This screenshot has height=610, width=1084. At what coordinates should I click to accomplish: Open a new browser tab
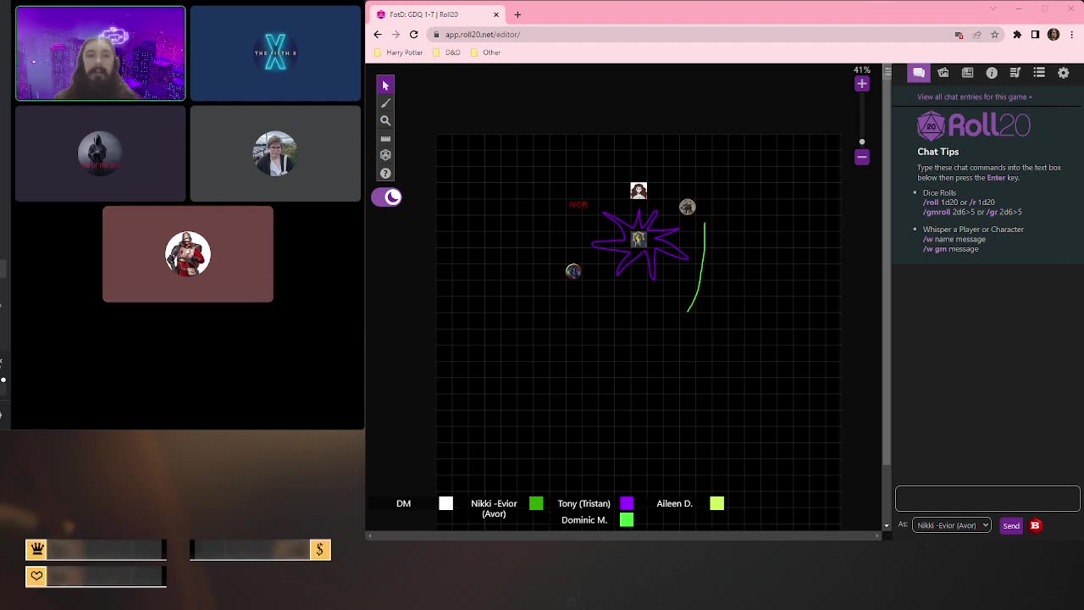tap(517, 14)
